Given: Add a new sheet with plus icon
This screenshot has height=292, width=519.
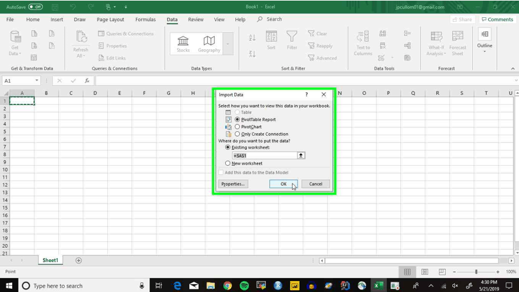Looking at the screenshot, I should (x=78, y=261).
